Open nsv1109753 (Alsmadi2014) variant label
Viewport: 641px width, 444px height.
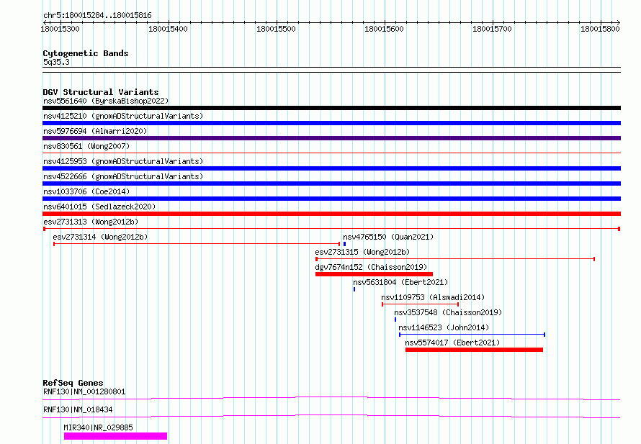coord(433,297)
